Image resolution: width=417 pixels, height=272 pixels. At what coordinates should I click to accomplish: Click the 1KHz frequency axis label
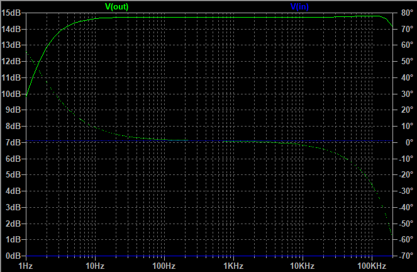(233, 266)
